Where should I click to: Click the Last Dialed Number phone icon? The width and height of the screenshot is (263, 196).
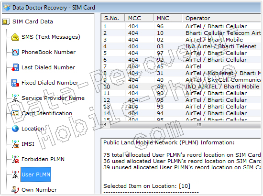click(x=15, y=67)
